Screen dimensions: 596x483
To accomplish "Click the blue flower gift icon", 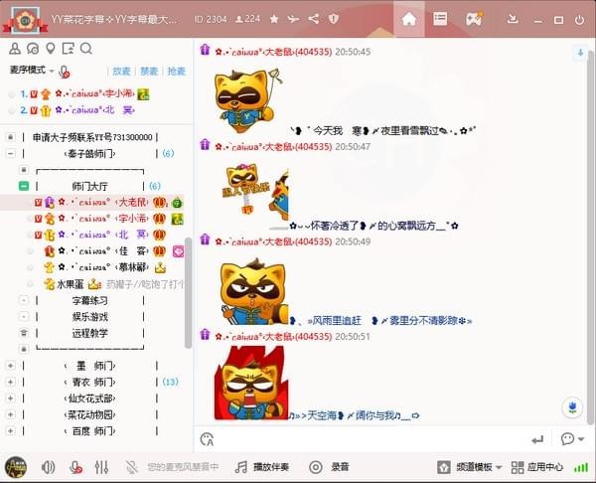I will 572,407.
